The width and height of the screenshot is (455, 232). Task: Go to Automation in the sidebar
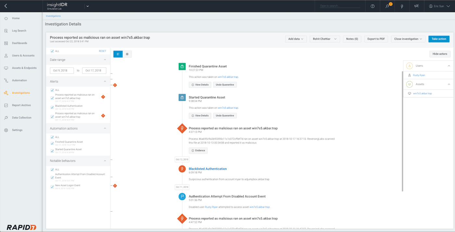coord(19,80)
